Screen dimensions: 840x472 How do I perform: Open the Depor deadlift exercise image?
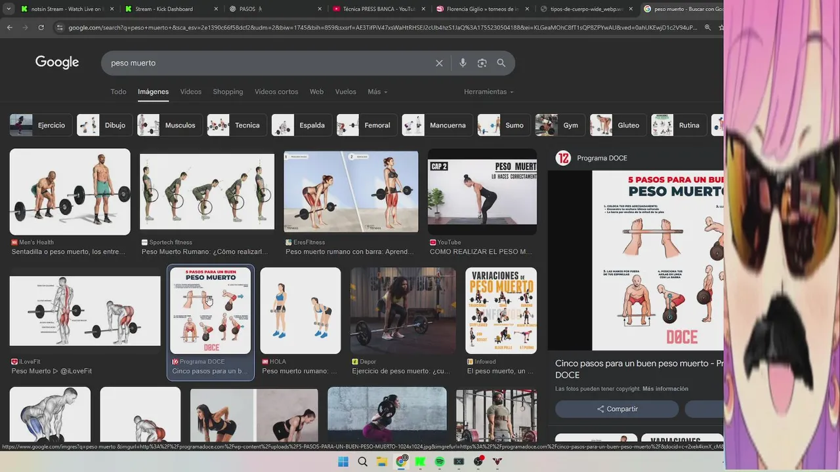coord(403,311)
